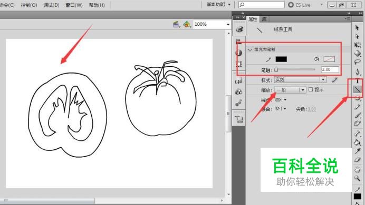365x205 pixels.
Task: Enable the 提示 stroke hinting checkbox
Action: (311, 89)
